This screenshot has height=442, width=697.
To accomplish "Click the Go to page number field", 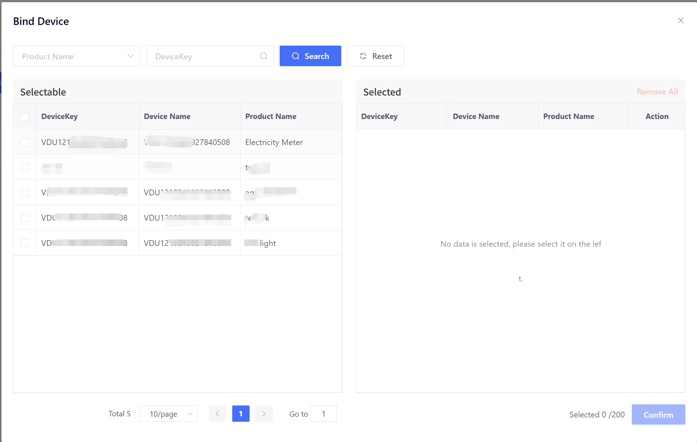I will pos(323,414).
